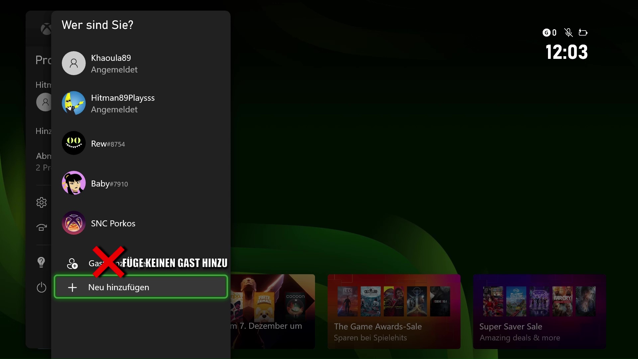638x359 pixels.
Task: Select the Khaoula89 profile avatar
Action: [74, 63]
